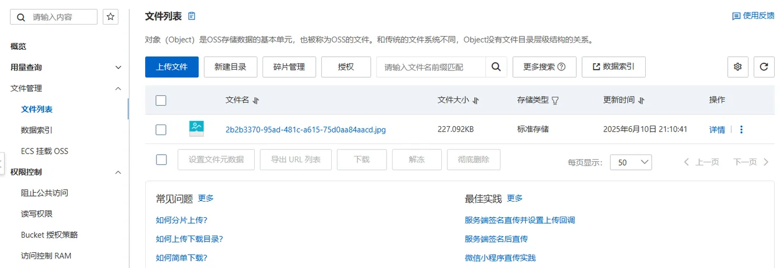Click file size value 227.092KB
The width and height of the screenshot is (782, 268).
click(455, 130)
